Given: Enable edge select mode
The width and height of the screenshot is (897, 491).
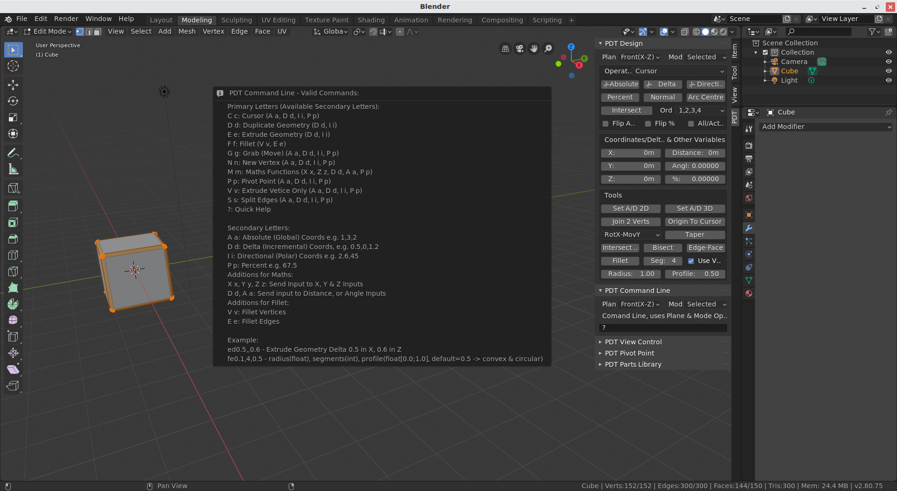Looking at the screenshot, I should 89,32.
